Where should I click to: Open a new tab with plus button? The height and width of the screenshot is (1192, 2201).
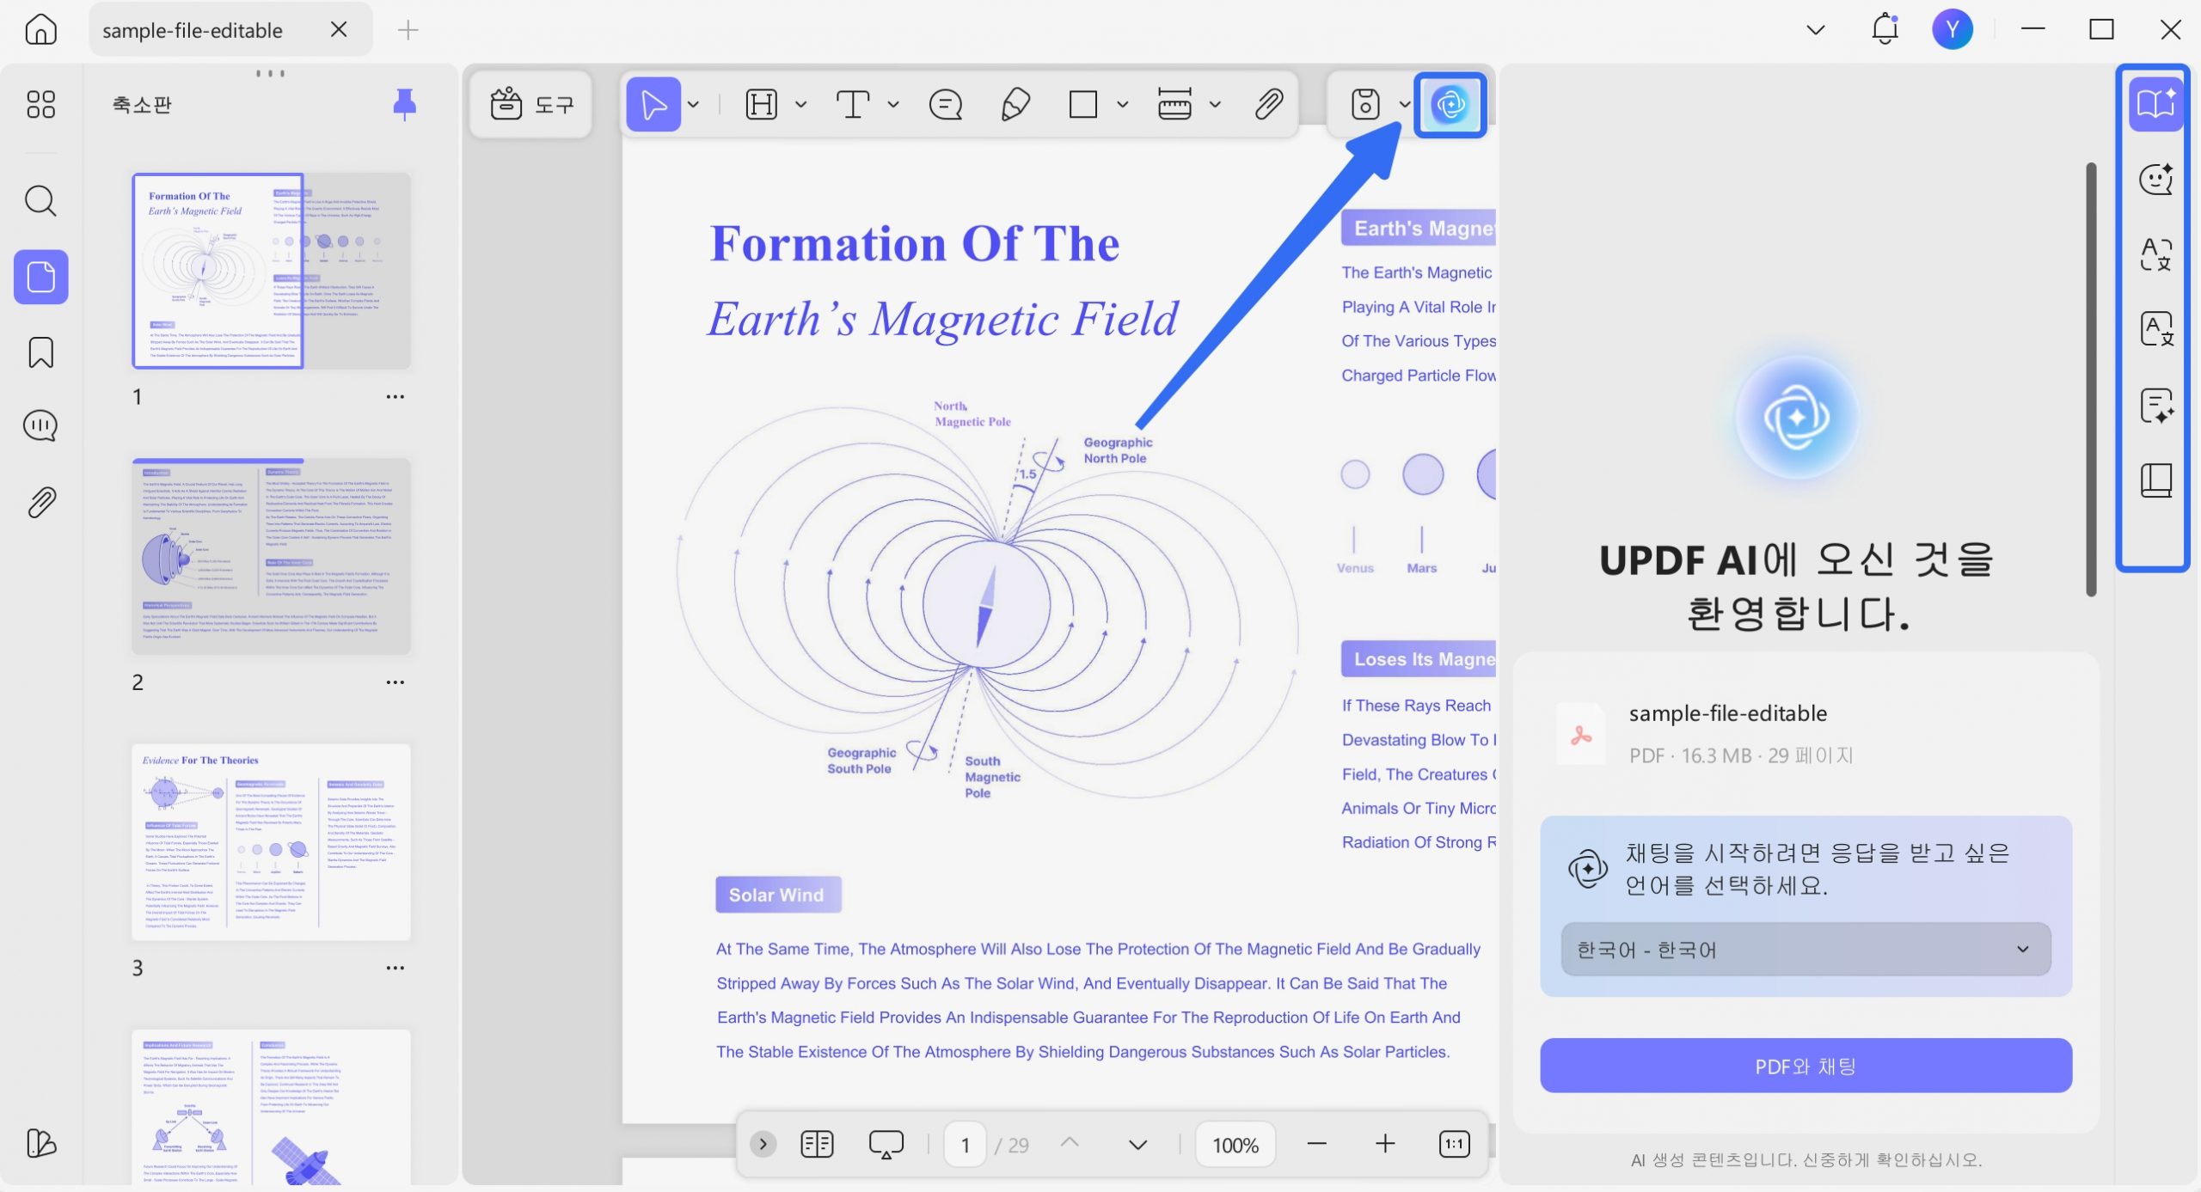click(x=408, y=30)
